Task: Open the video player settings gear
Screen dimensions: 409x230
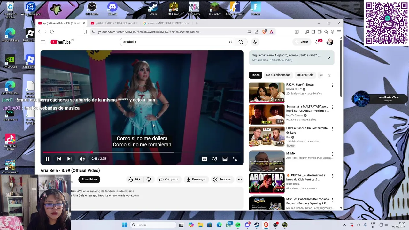Action: click(x=215, y=159)
